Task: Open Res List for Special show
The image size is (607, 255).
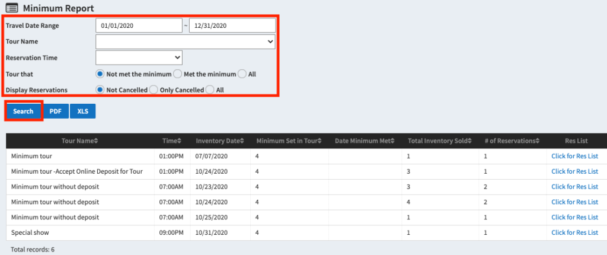Action: [574, 233]
